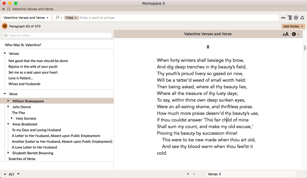The image size is (307, 178).
Task: Open the Valentine Verses and Verse module dropdown
Action: tap(26, 18)
